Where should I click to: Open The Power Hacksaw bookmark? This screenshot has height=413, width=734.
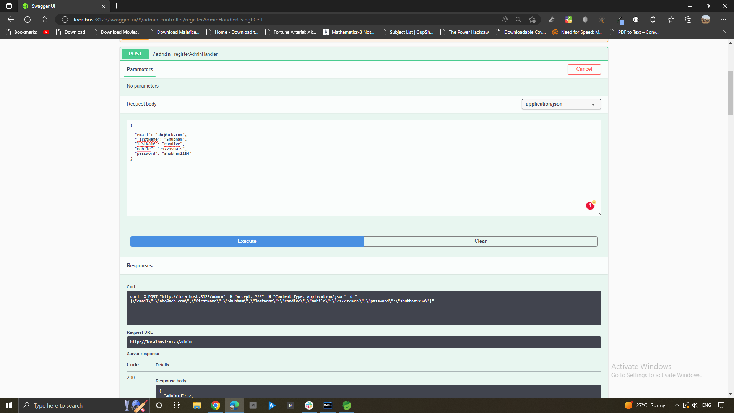[468, 32]
